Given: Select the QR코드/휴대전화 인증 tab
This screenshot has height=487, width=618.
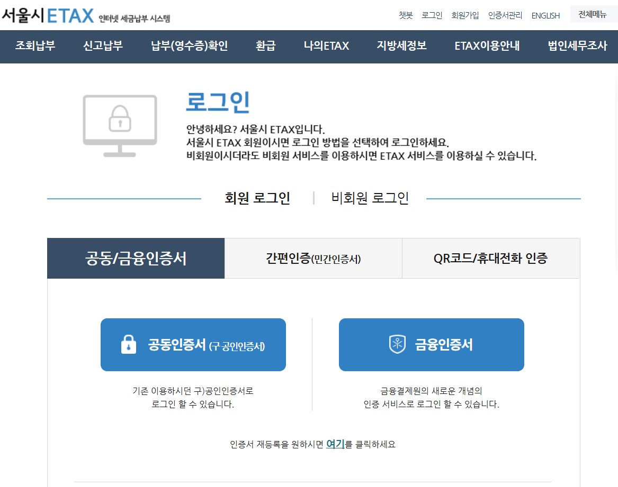Looking at the screenshot, I should 490,258.
